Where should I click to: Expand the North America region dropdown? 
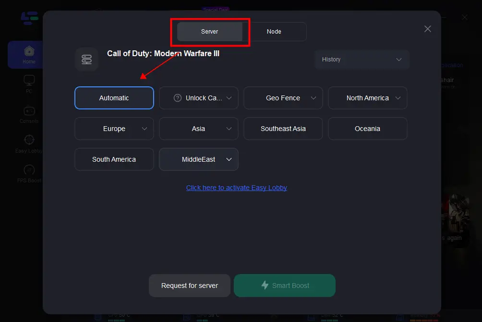click(x=368, y=98)
